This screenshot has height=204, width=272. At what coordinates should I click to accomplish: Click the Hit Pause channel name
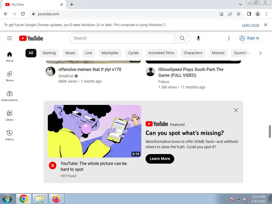(69, 176)
